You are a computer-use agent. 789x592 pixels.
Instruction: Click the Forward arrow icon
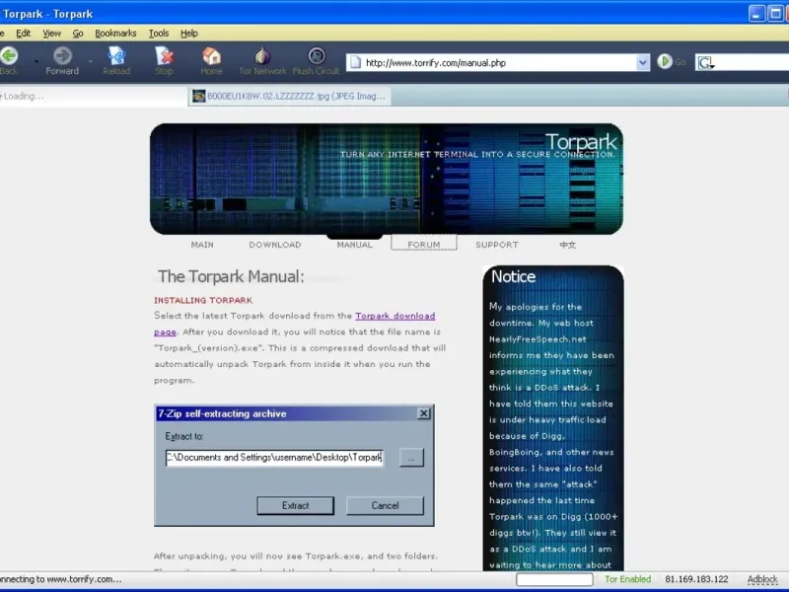point(62,55)
